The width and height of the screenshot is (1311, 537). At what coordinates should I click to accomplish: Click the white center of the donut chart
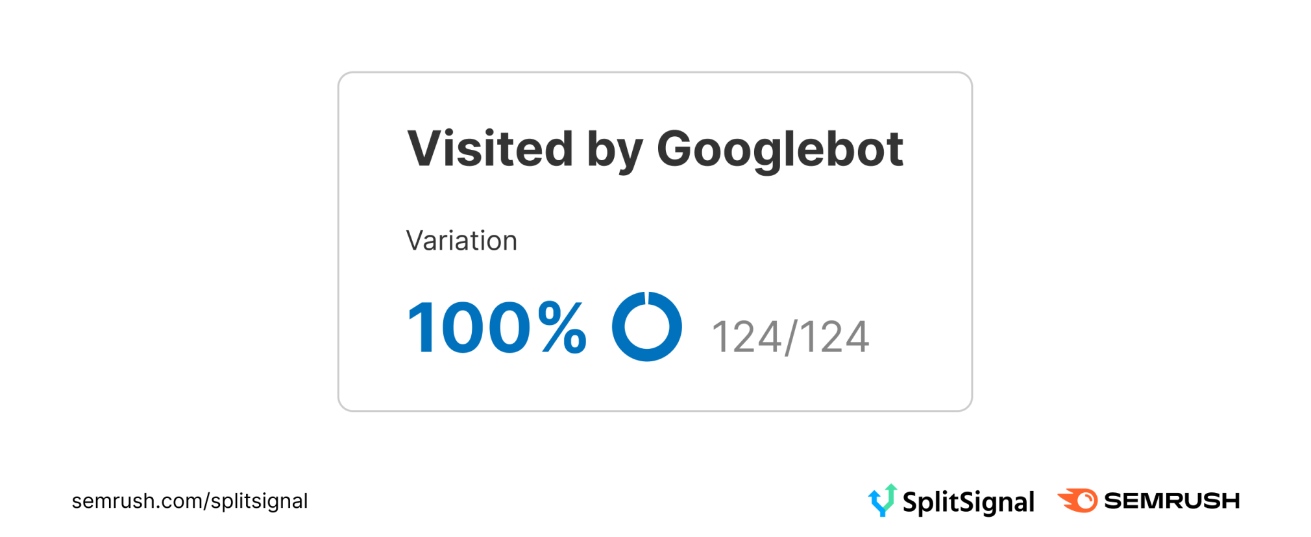(x=647, y=327)
